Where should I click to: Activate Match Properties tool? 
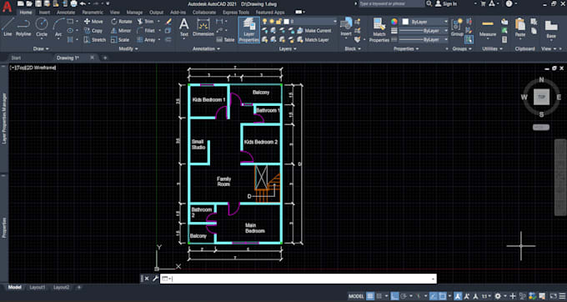(x=379, y=30)
